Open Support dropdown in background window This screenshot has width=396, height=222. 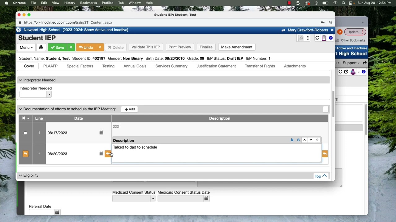[x=351, y=63]
